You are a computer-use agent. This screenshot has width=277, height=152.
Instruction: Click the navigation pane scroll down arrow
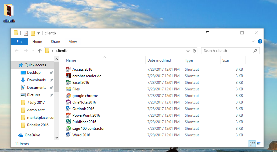click(x=57, y=138)
